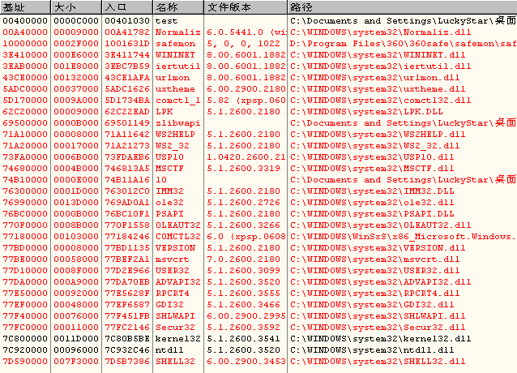The width and height of the screenshot is (517, 373).
Task: Select the COMCTL32 module name
Action: (x=178, y=237)
